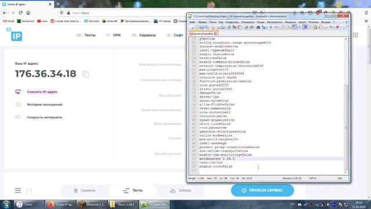Open the VPN navigation item
371x209 pixels.
[x=117, y=35]
